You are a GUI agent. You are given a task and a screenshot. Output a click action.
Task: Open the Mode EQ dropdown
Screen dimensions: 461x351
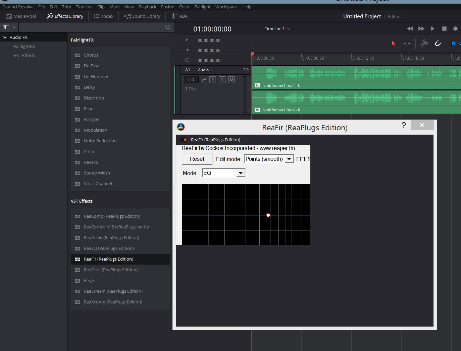point(223,173)
